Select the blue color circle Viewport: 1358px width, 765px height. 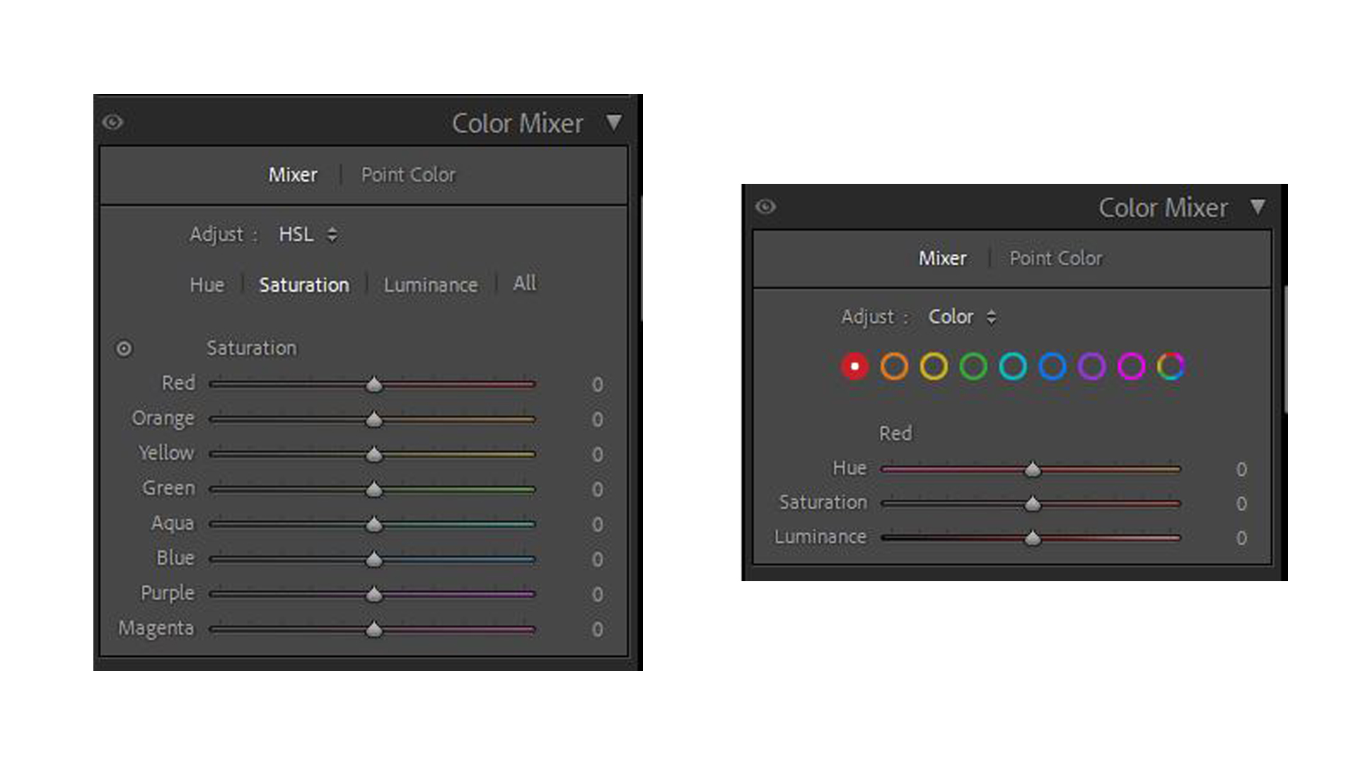point(1052,366)
